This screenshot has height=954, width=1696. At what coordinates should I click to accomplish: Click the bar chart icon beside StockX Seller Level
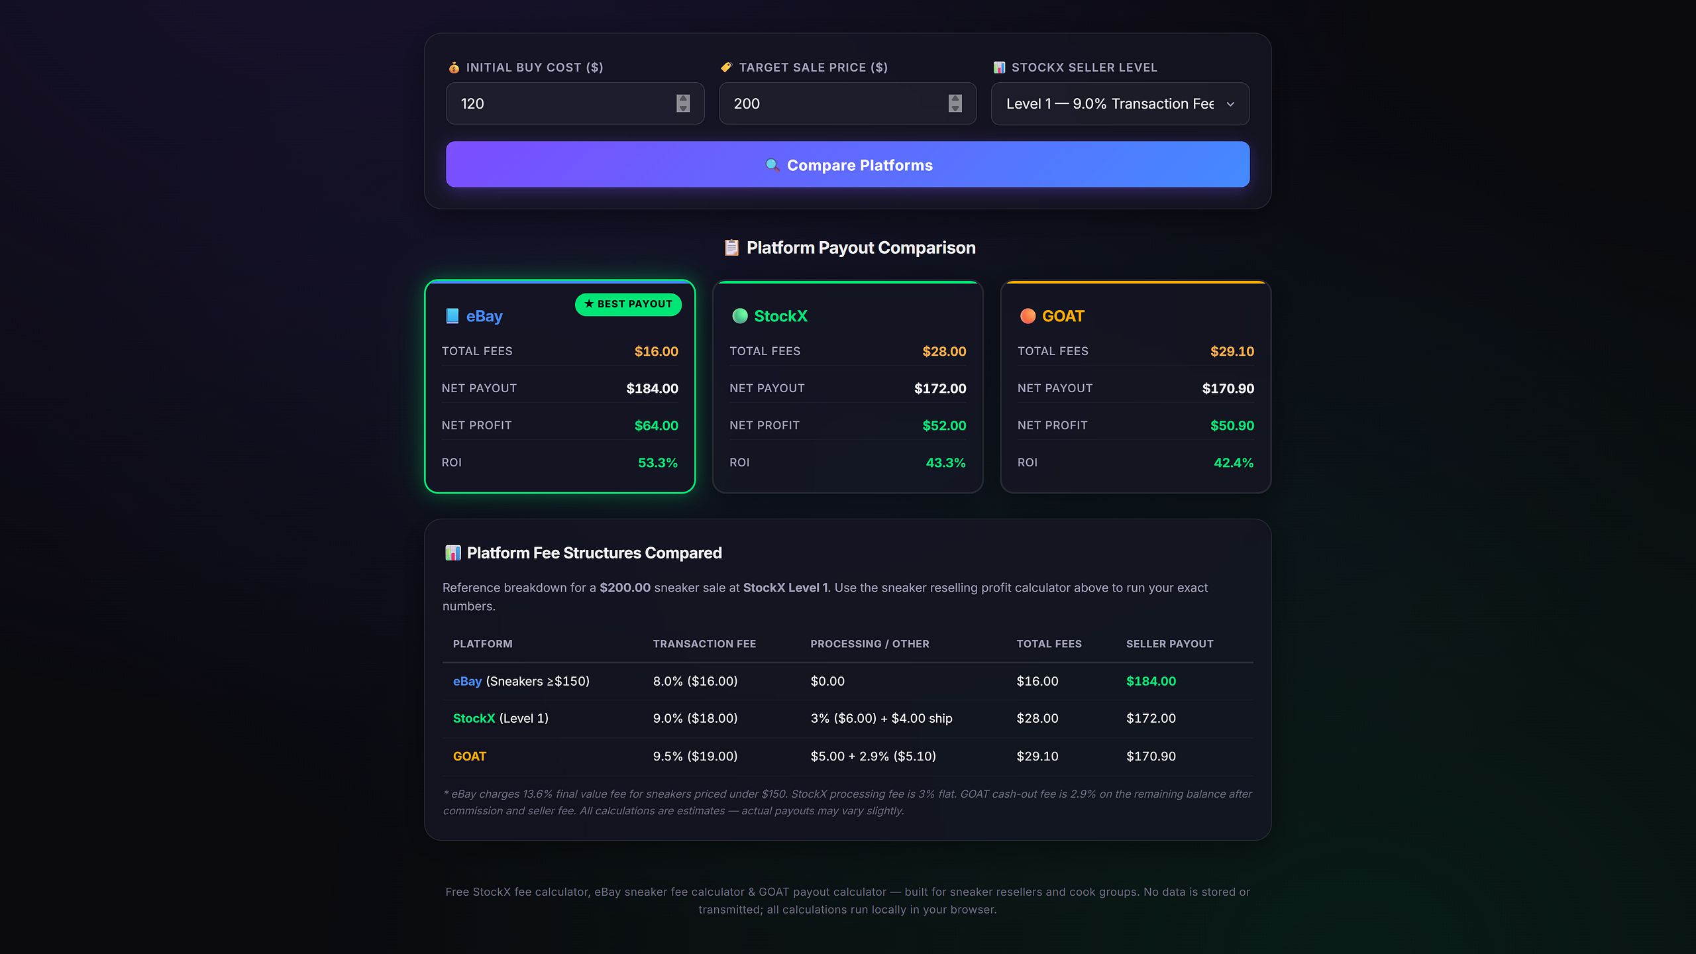(999, 68)
